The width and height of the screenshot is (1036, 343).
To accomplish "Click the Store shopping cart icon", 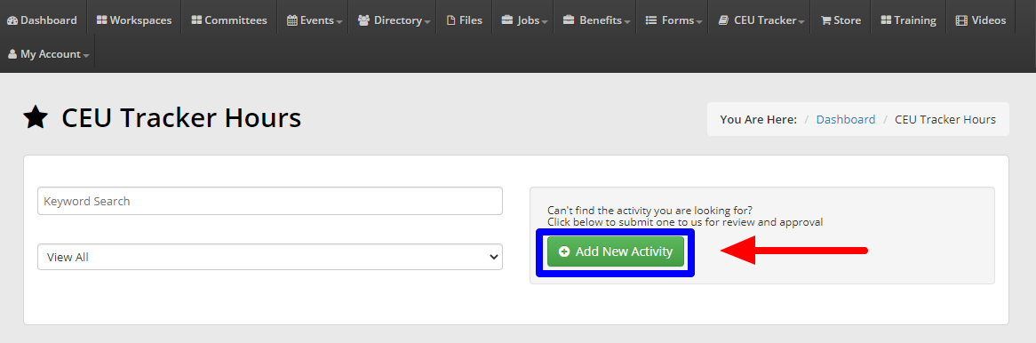I will (x=826, y=20).
